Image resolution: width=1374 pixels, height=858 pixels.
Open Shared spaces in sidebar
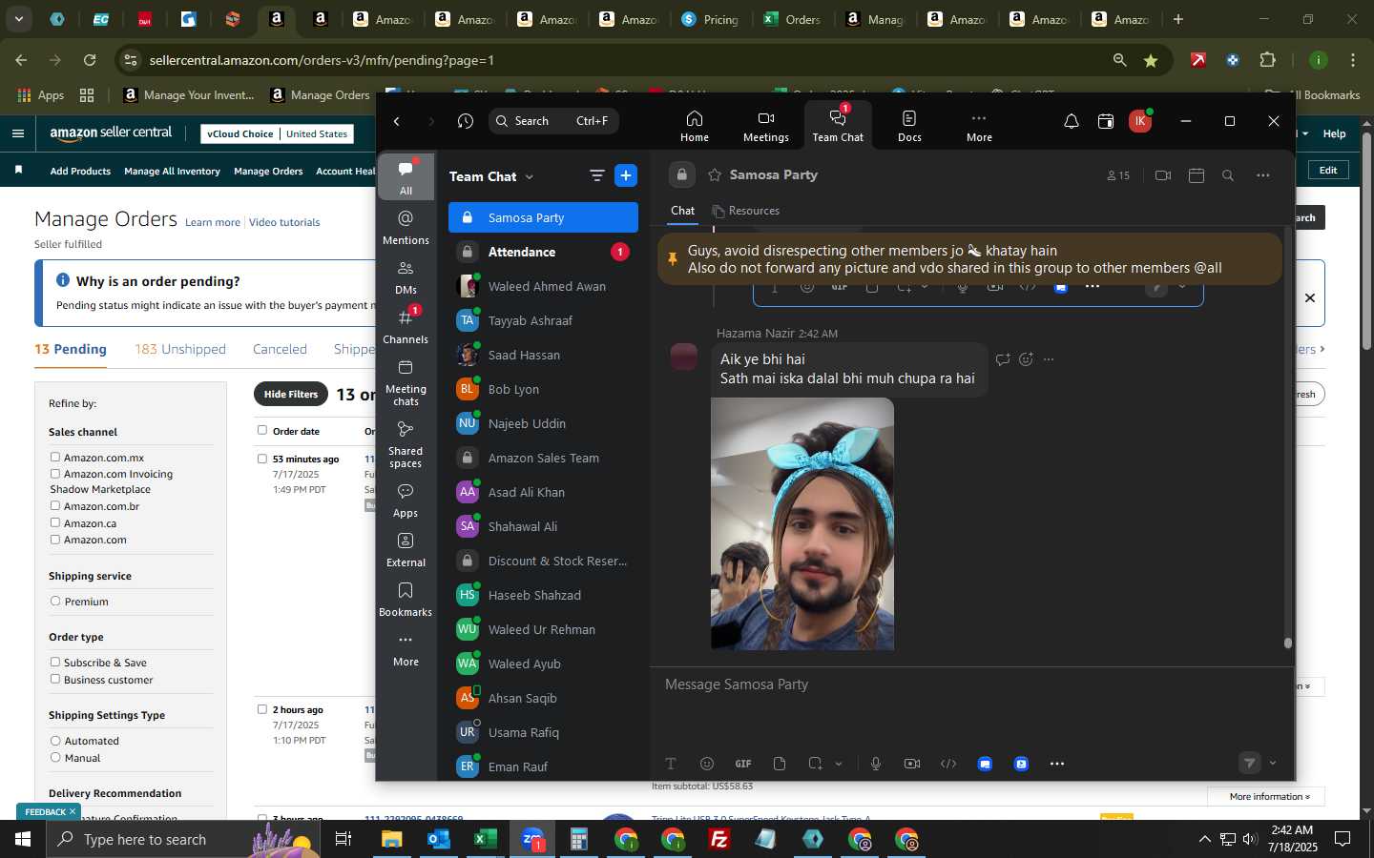click(x=406, y=443)
